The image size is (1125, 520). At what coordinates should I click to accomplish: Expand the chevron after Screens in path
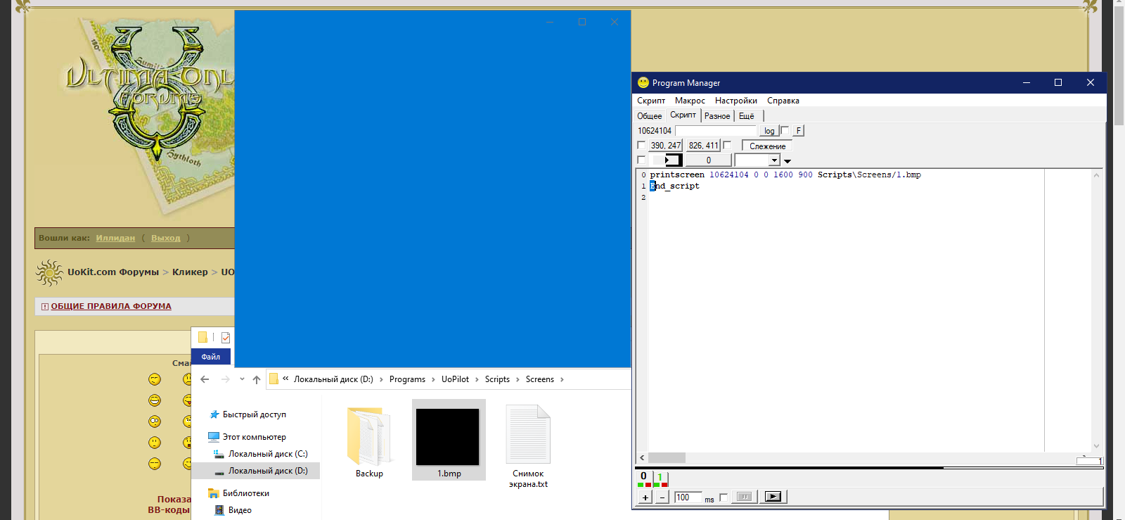coord(562,379)
